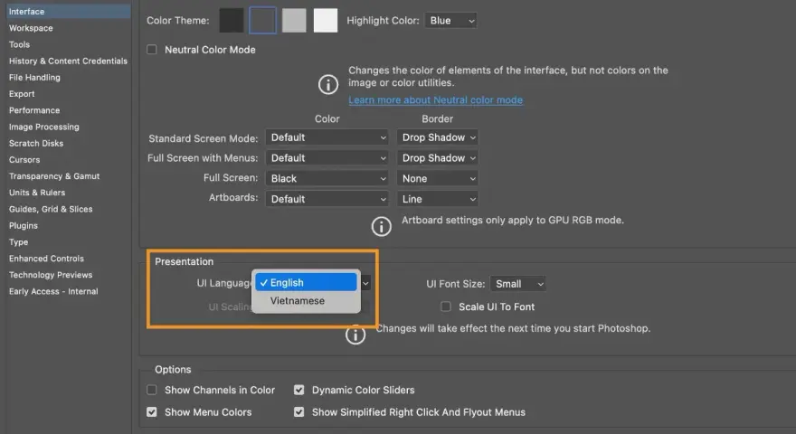Open History & Content Credentials preferences
This screenshot has width=796, height=434.
coord(68,61)
